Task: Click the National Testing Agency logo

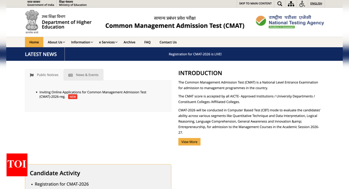Action: pyautogui.click(x=290, y=22)
